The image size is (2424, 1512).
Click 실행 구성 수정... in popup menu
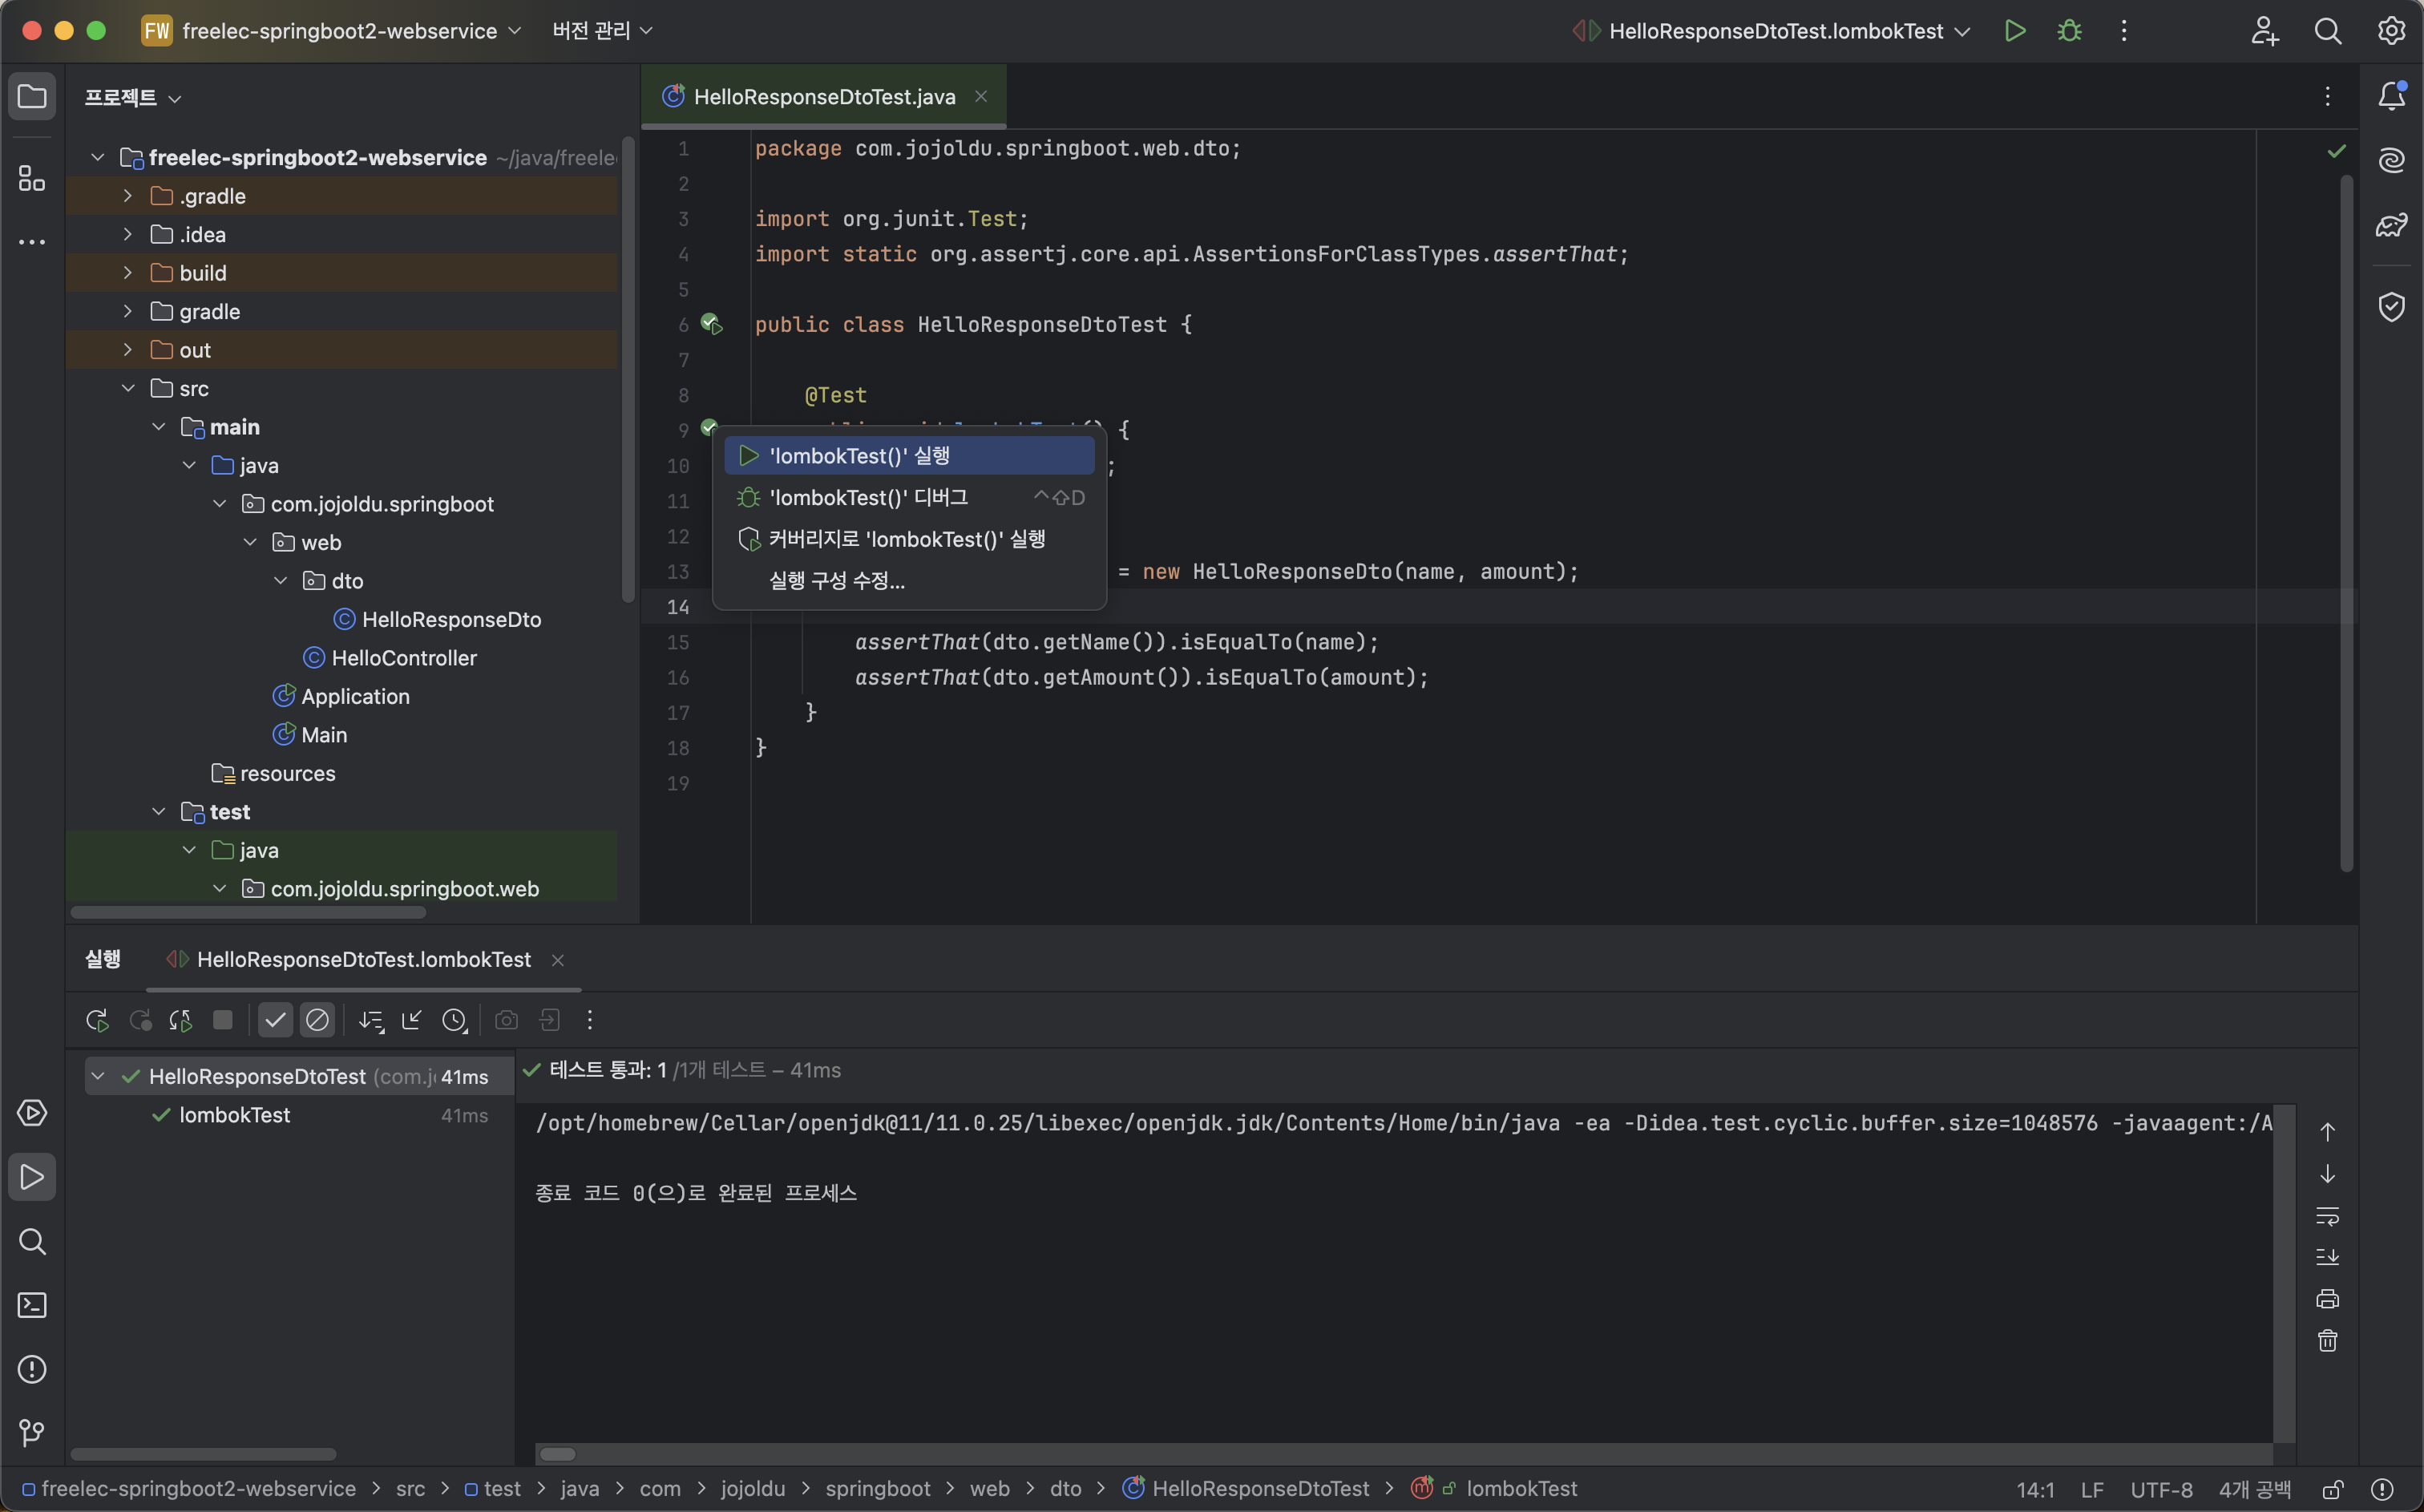837,581
